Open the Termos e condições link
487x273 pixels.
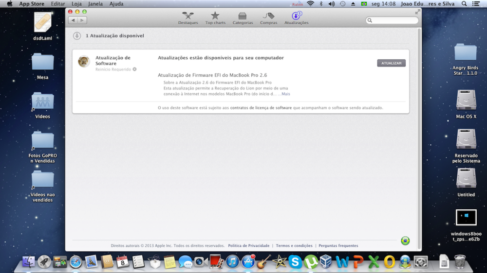[294, 246]
